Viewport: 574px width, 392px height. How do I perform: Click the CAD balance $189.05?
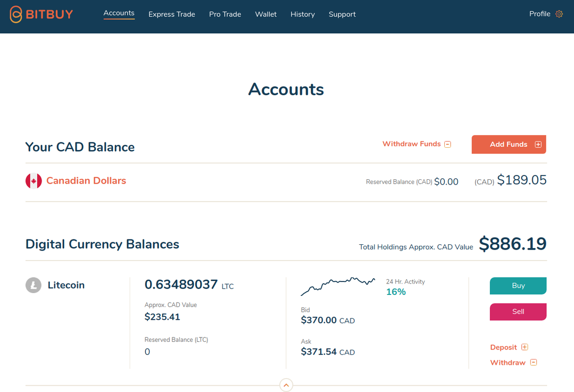521,180
